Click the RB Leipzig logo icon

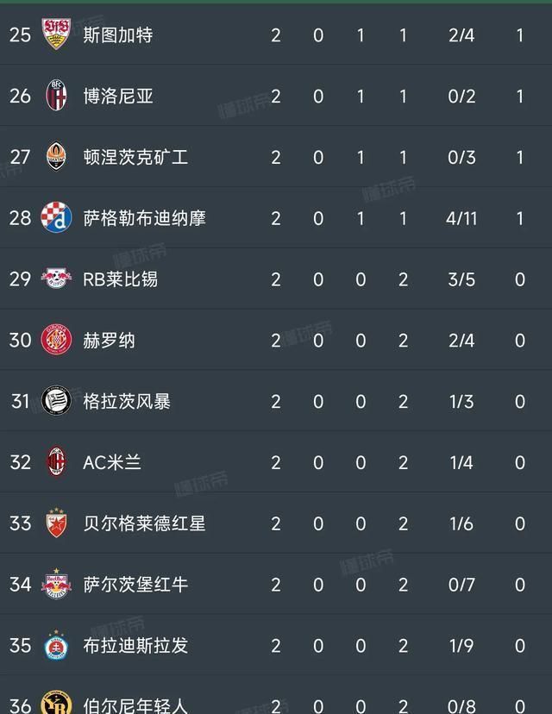56,279
